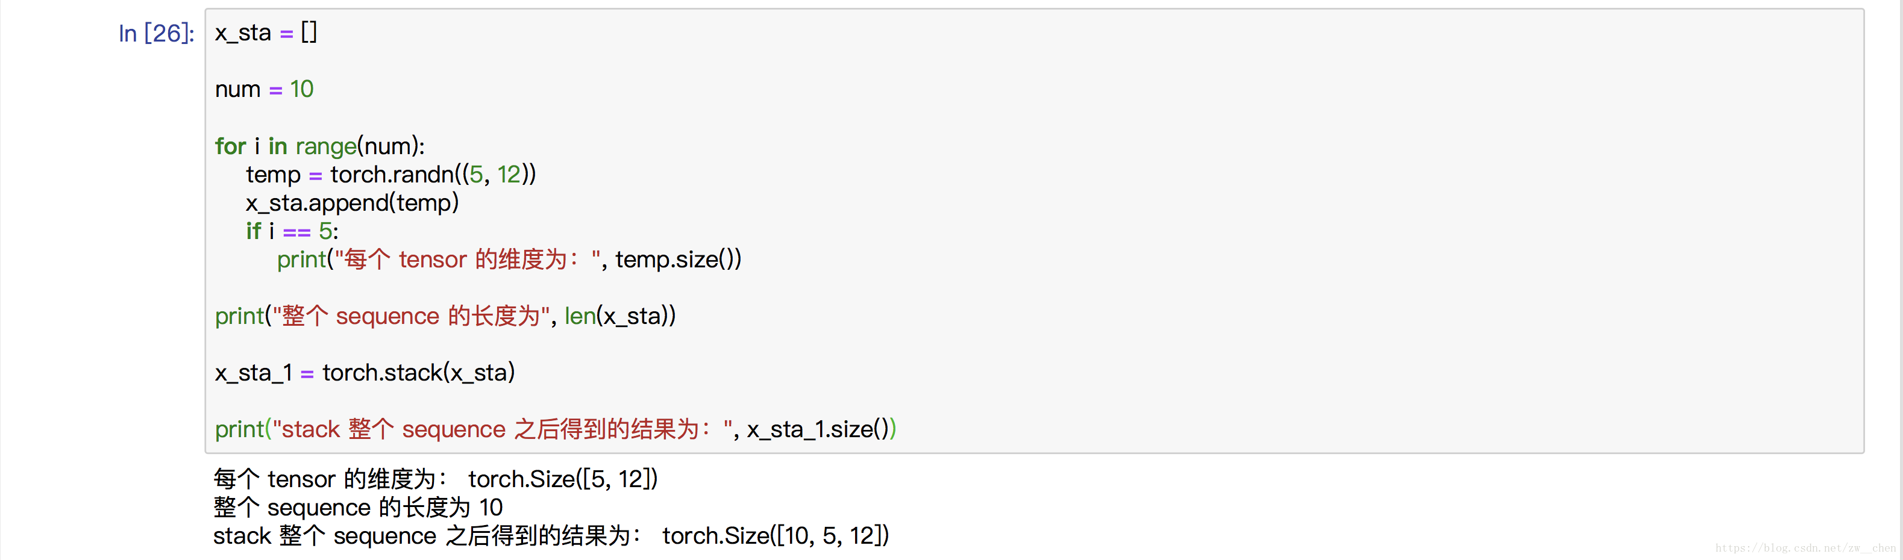The image size is (1903, 560).
Task: Click the output line showing sequence length 10
Action: coord(357,508)
